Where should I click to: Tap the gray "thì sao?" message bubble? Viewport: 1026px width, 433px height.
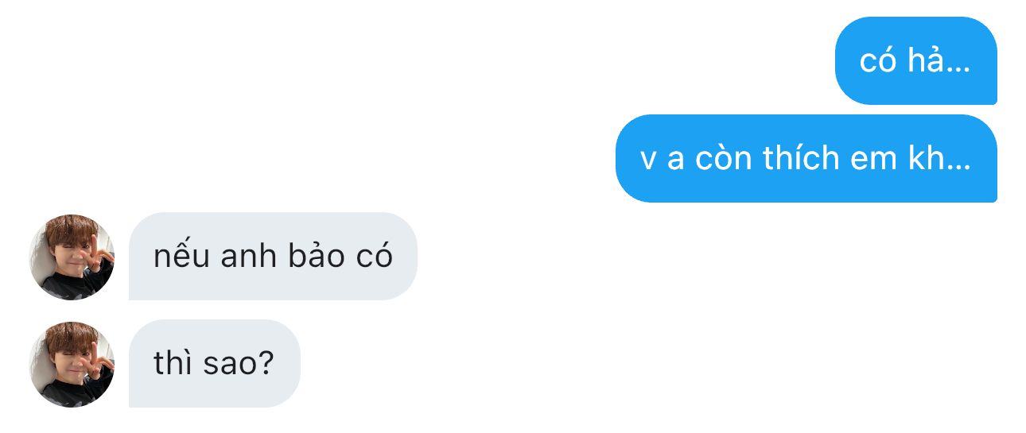coord(215,364)
